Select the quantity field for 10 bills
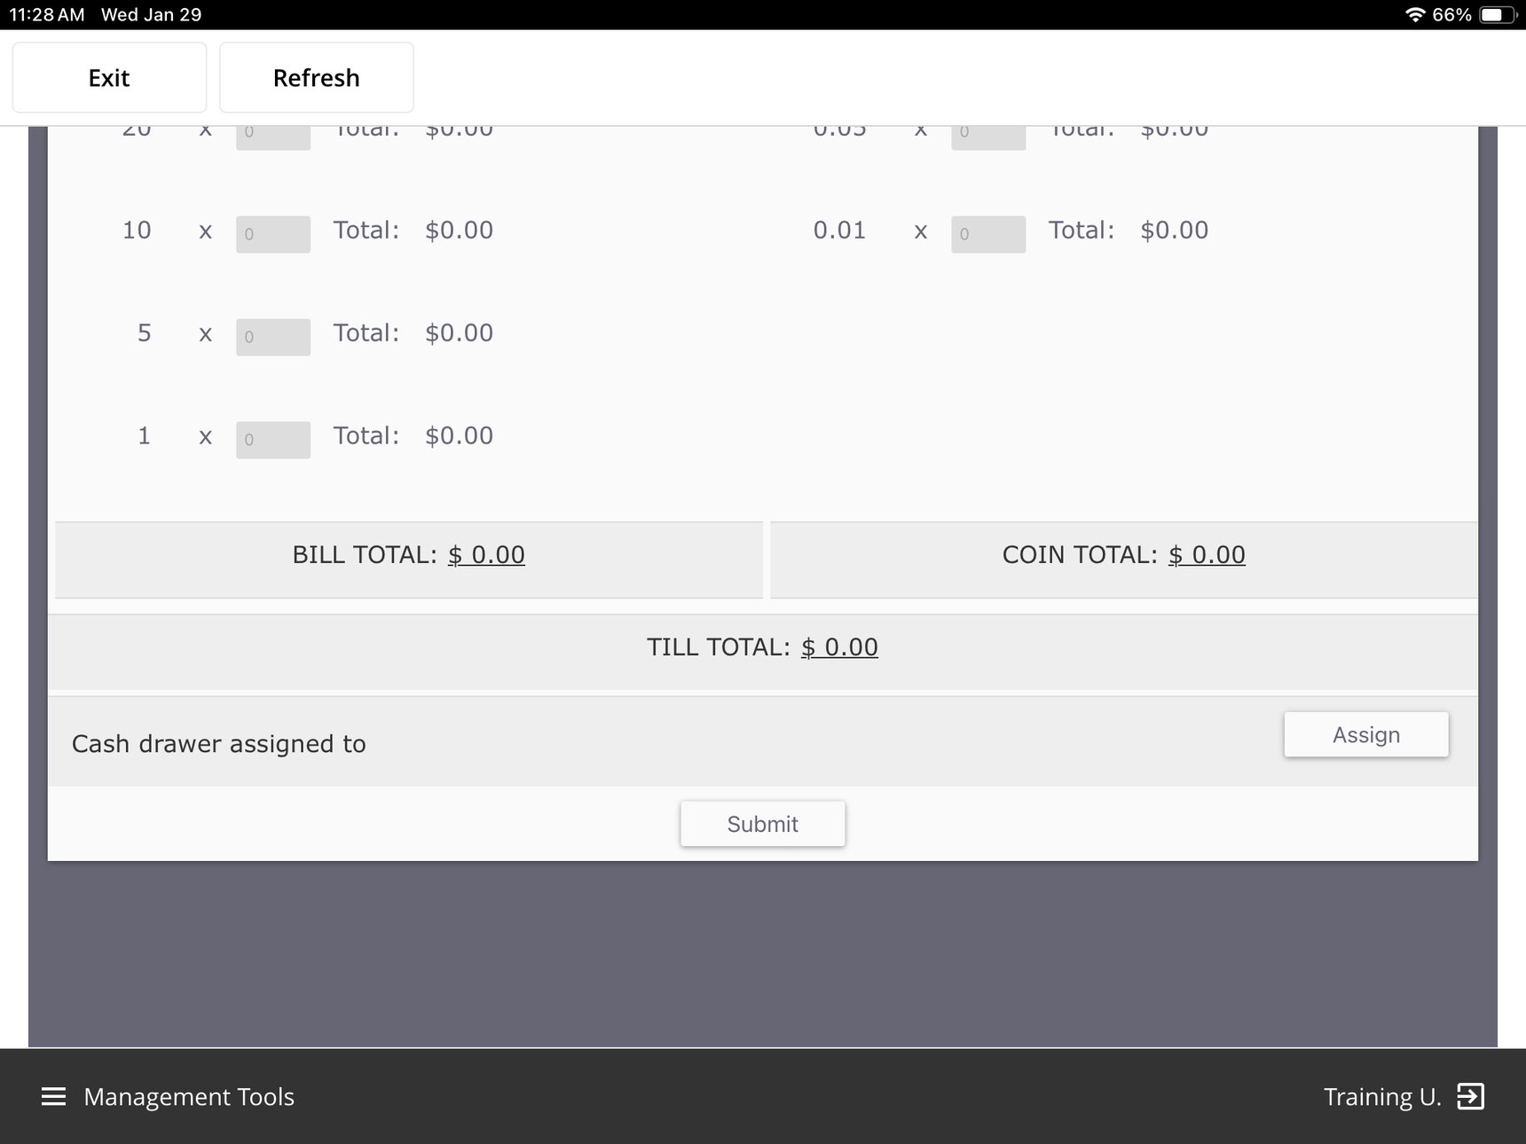 point(273,234)
